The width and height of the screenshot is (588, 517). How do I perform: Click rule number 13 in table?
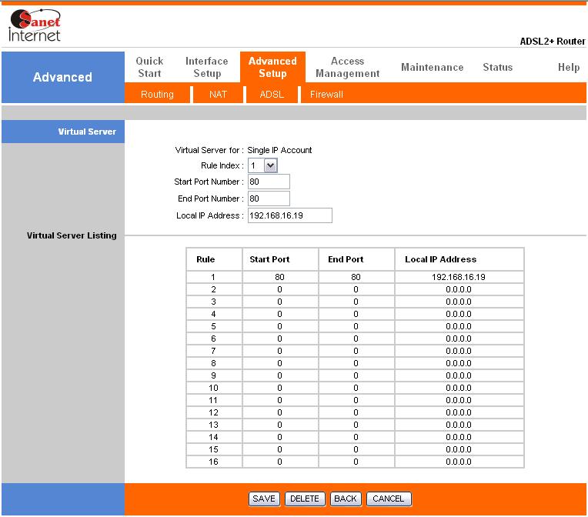(x=213, y=425)
